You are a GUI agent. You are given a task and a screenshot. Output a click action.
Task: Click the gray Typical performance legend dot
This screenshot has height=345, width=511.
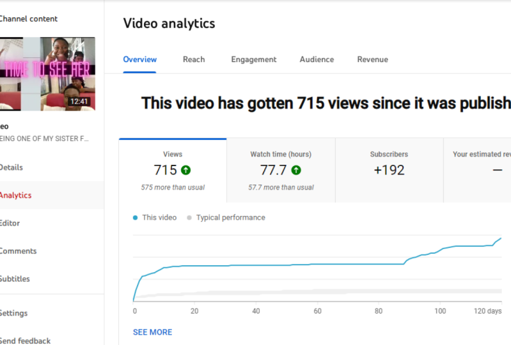click(x=189, y=218)
